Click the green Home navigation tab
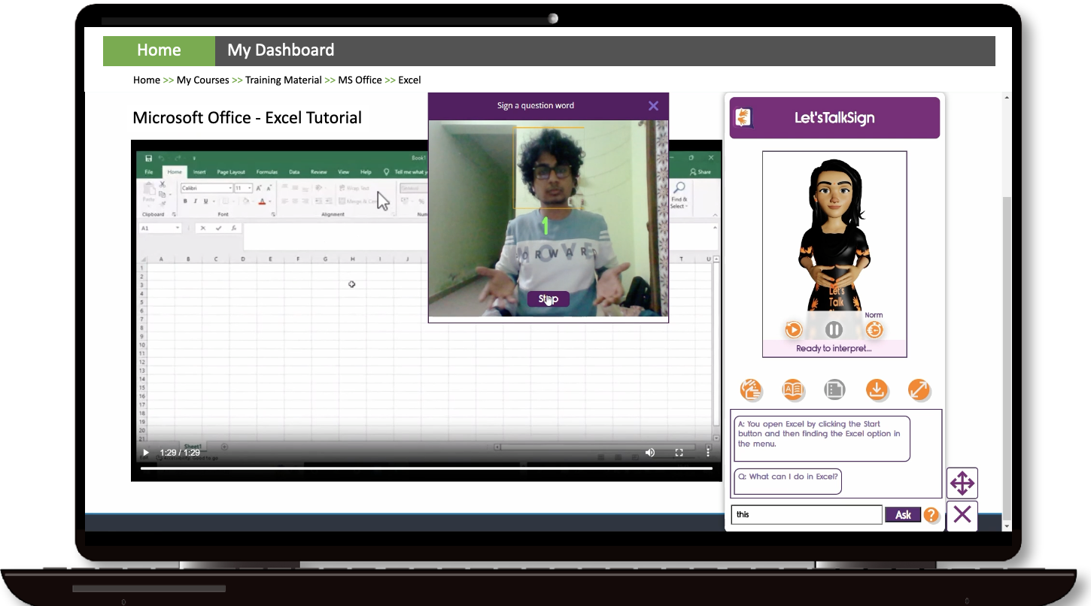This screenshot has width=1091, height=606. [x=159, y=50]
